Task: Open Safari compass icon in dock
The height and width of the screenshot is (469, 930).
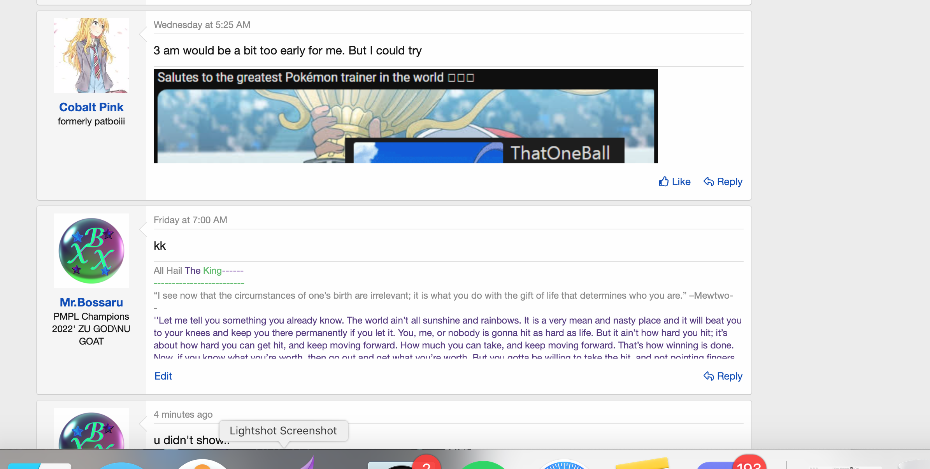Action: pyautogui.click(x=564, y=464)
